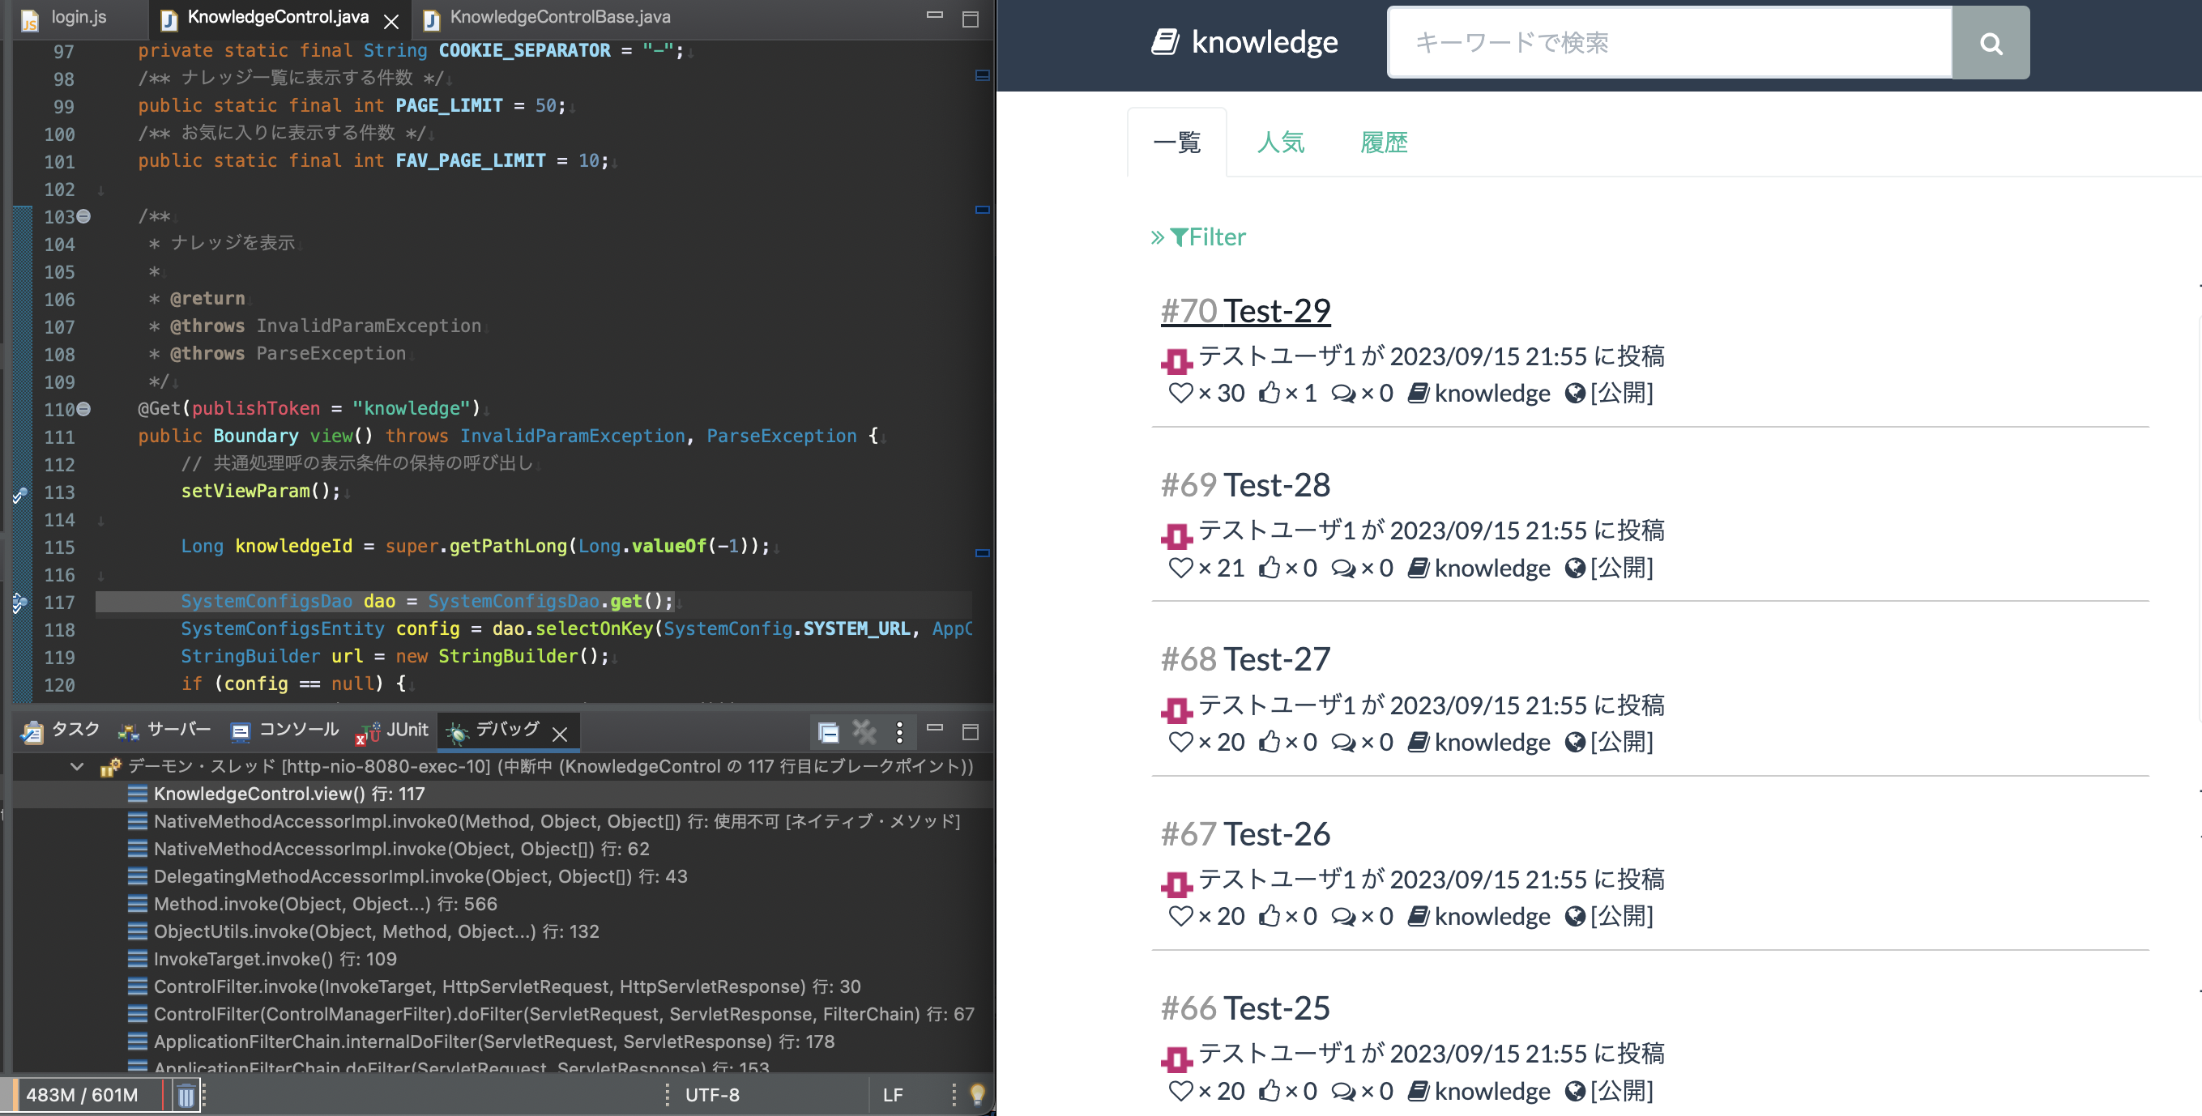Open the #70 Test-29 knowledge article

[1244, 309]
